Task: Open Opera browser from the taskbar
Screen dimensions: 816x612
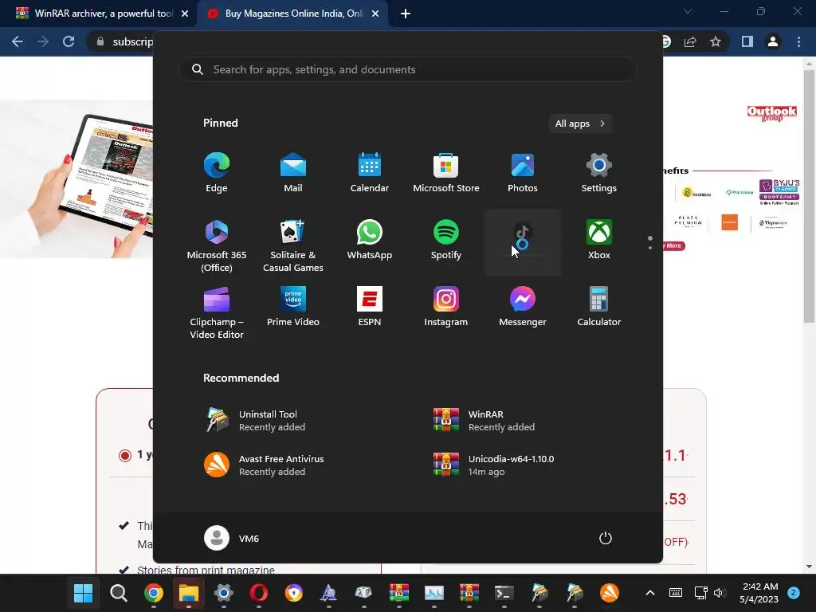Action: (x=259, y=593)
